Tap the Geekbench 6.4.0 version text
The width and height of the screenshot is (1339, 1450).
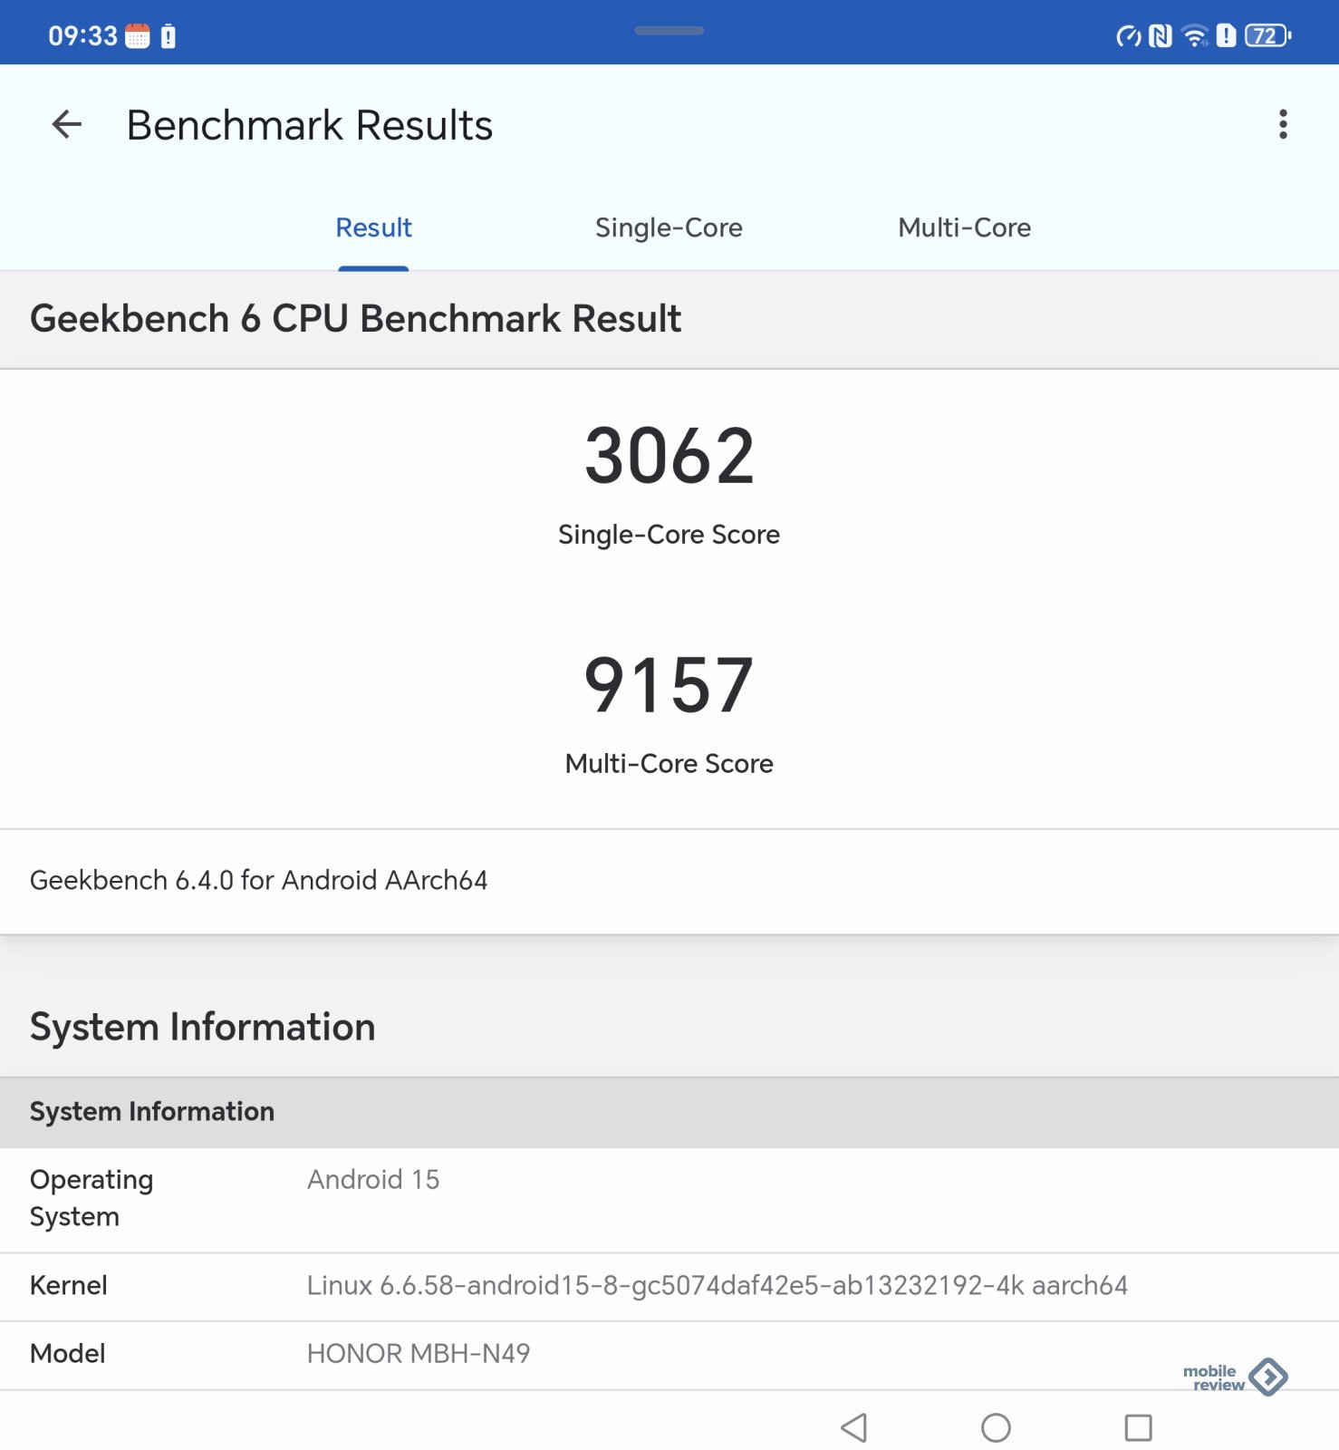(x=259, y=880)
